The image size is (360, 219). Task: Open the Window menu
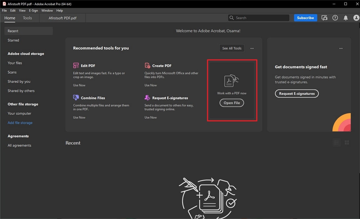pyautogui.click(x=47, y=10)
